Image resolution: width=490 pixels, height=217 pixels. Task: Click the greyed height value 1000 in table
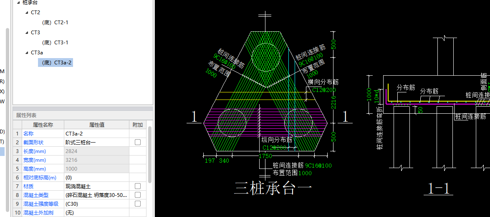tap(96, 169)
